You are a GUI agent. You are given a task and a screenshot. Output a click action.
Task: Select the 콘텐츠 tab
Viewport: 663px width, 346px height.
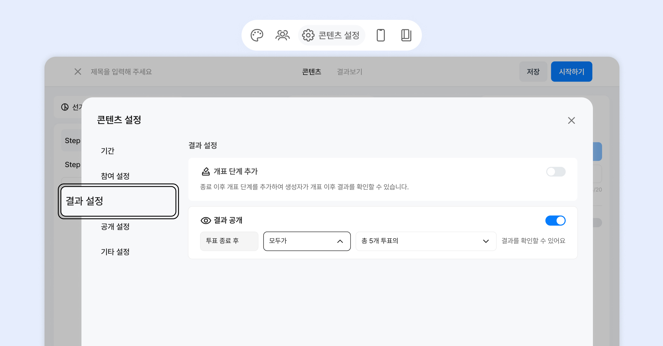point(311,72)
